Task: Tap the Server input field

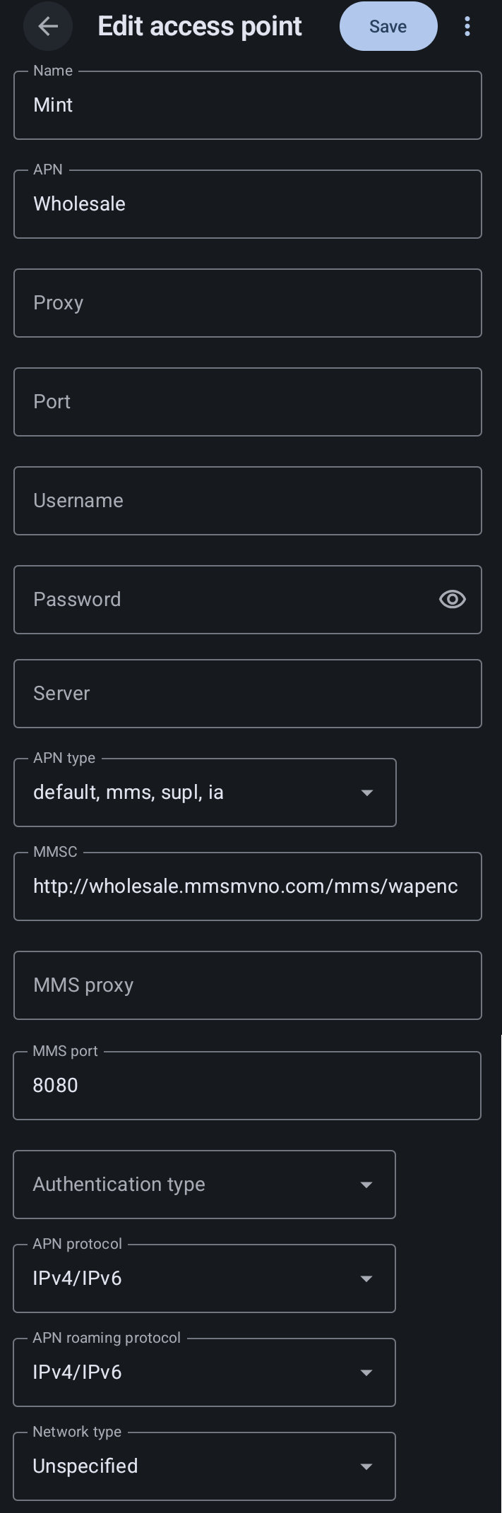Action: coord(247,694)
